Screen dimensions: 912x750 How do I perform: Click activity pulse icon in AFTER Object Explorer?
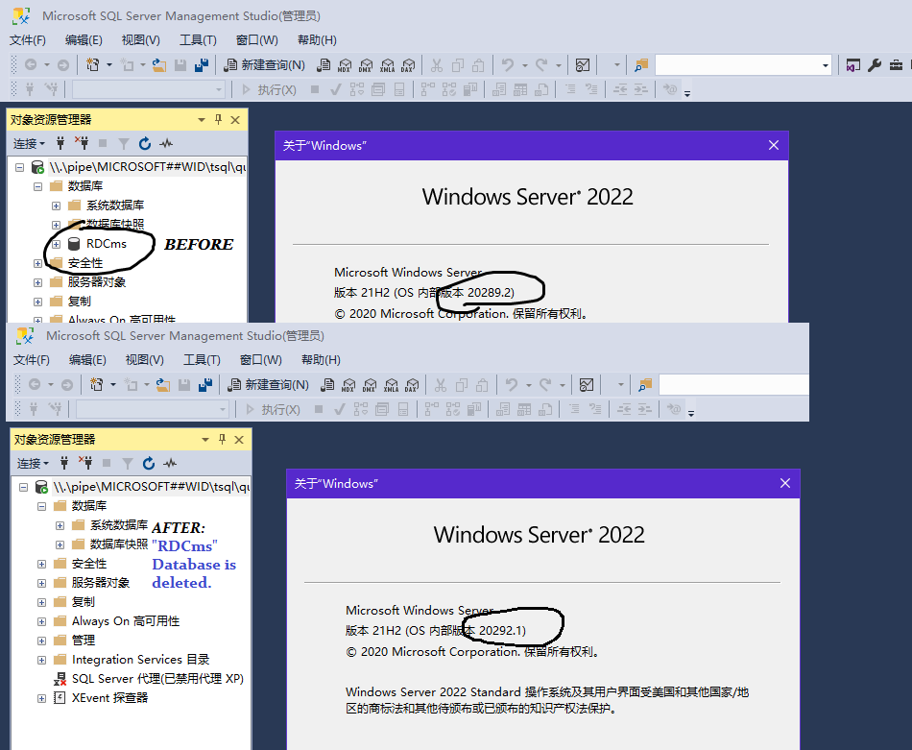tap(170, 463)
